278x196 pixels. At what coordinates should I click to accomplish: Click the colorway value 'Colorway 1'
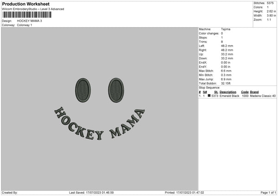[25, 25]
